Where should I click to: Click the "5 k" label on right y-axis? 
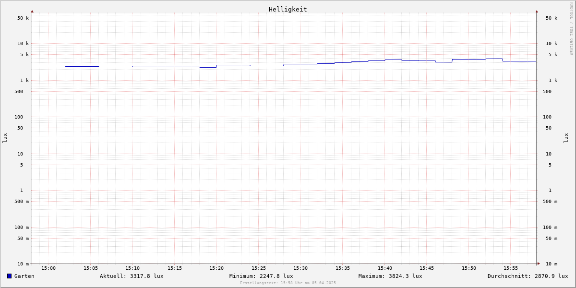coord(553,55)
